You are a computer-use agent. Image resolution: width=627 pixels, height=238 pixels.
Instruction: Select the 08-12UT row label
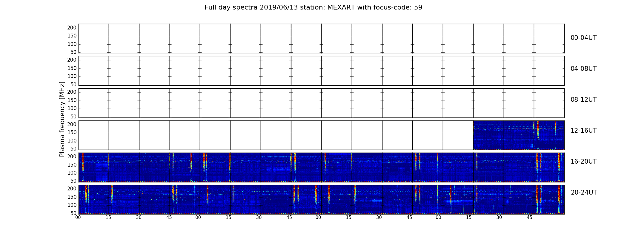pos(583,100)
